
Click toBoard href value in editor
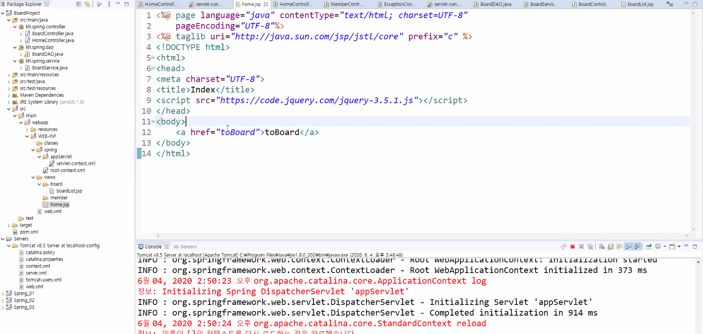tap(238, 132)
